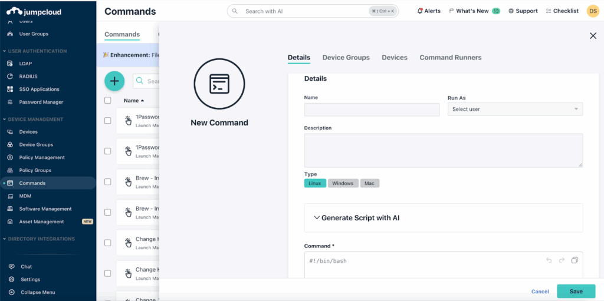Expand Generate Script with AI section
This screenshot has width=604, height=301.
[x=356, y=218]
